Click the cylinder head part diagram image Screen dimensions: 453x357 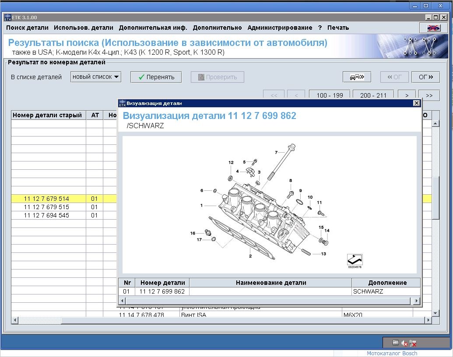(270, 204)
